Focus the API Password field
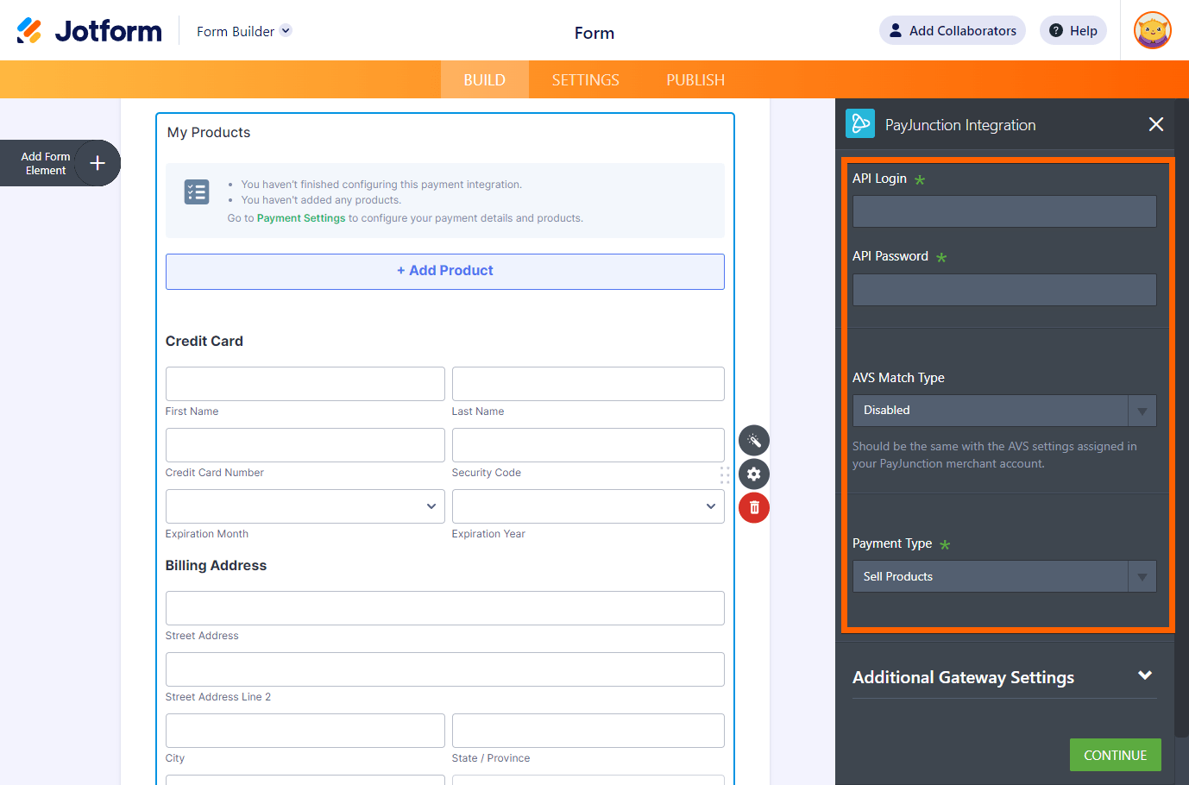This screenshot has height=785, width=1189. 1004,290
